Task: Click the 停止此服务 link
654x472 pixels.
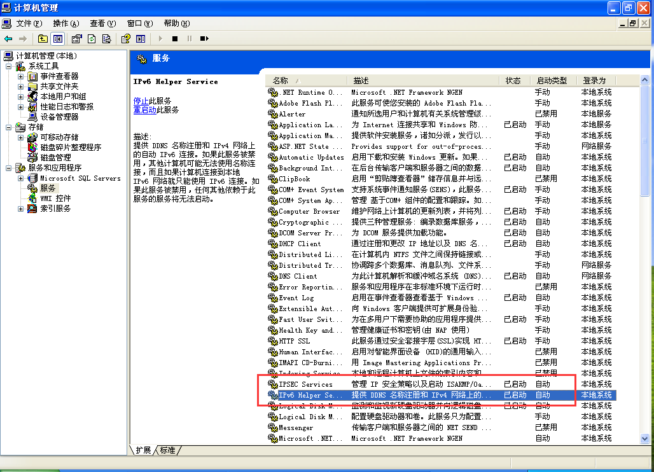Action: coord(141,101)
